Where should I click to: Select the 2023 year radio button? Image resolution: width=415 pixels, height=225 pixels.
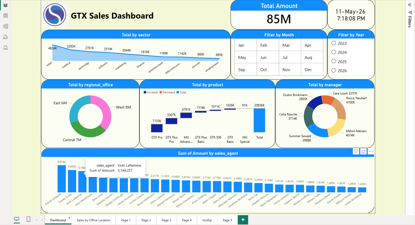334,43
